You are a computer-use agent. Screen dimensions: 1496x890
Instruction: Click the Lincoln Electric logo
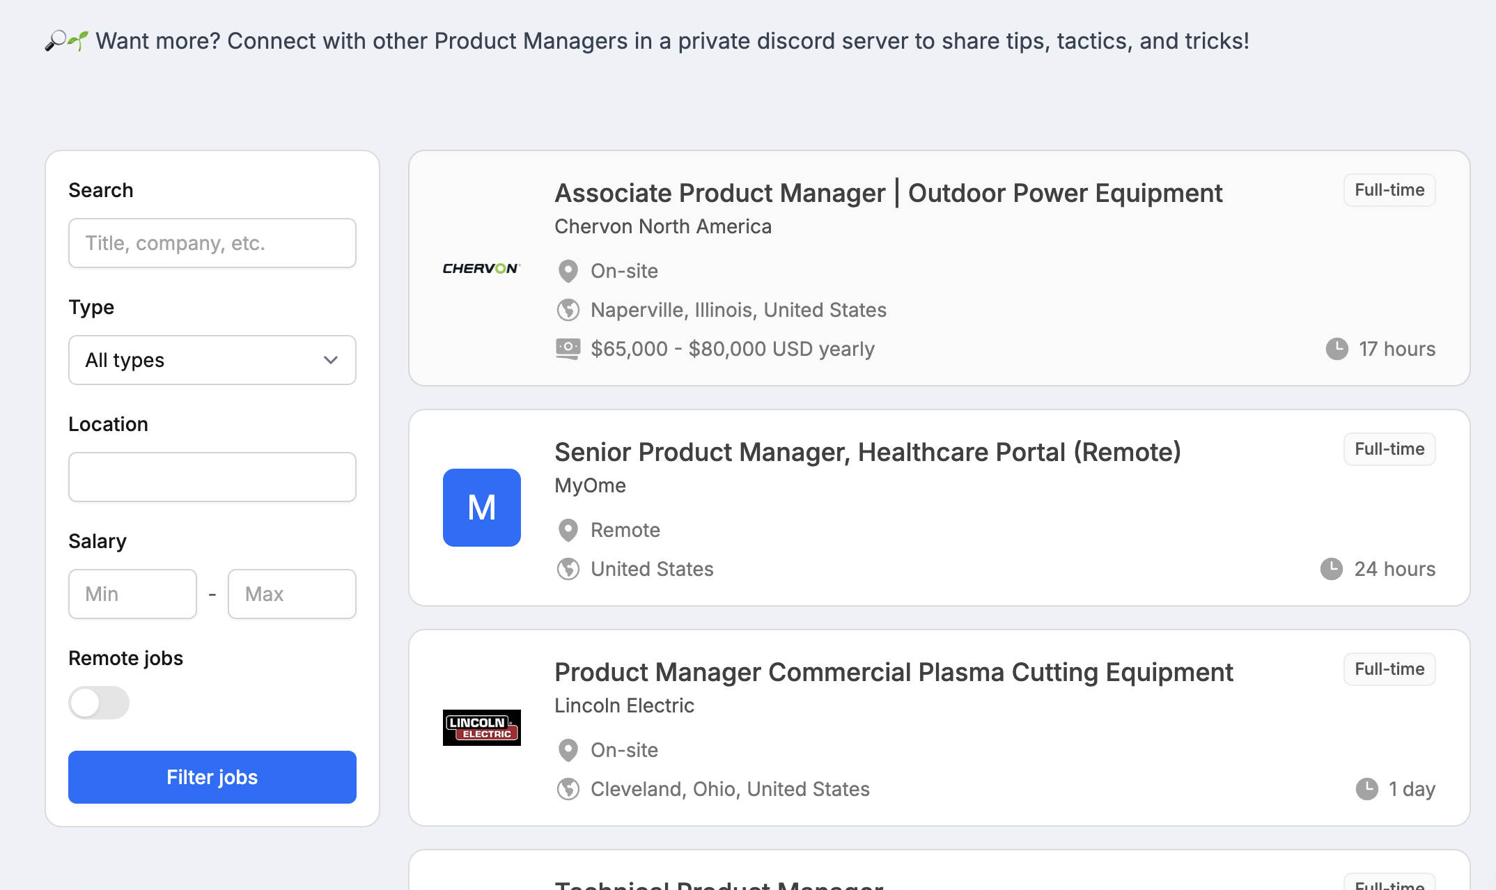point(481,727)
